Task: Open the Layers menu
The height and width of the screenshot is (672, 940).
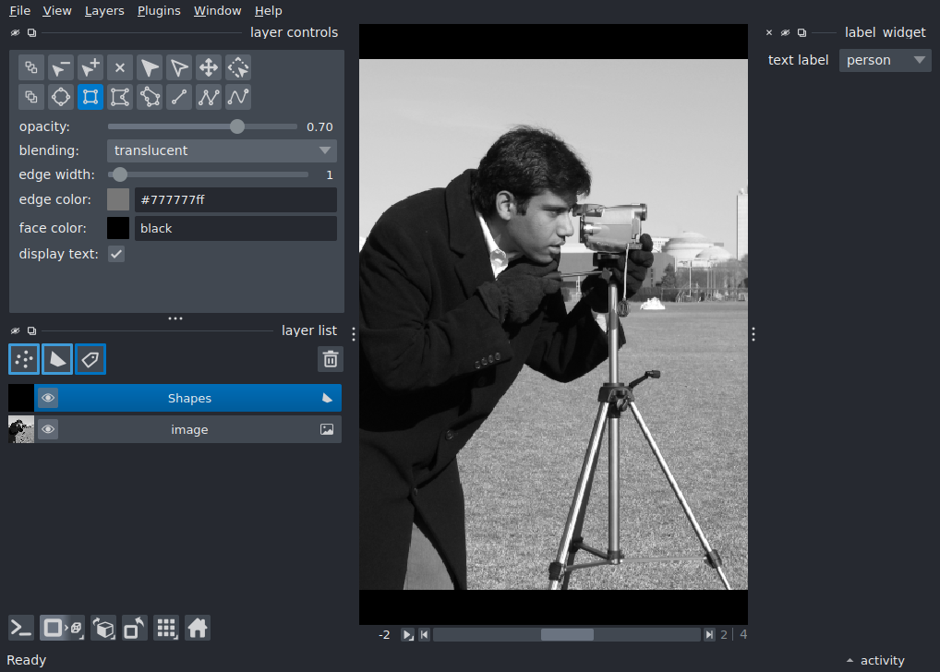Action: (x=104, y=11)
